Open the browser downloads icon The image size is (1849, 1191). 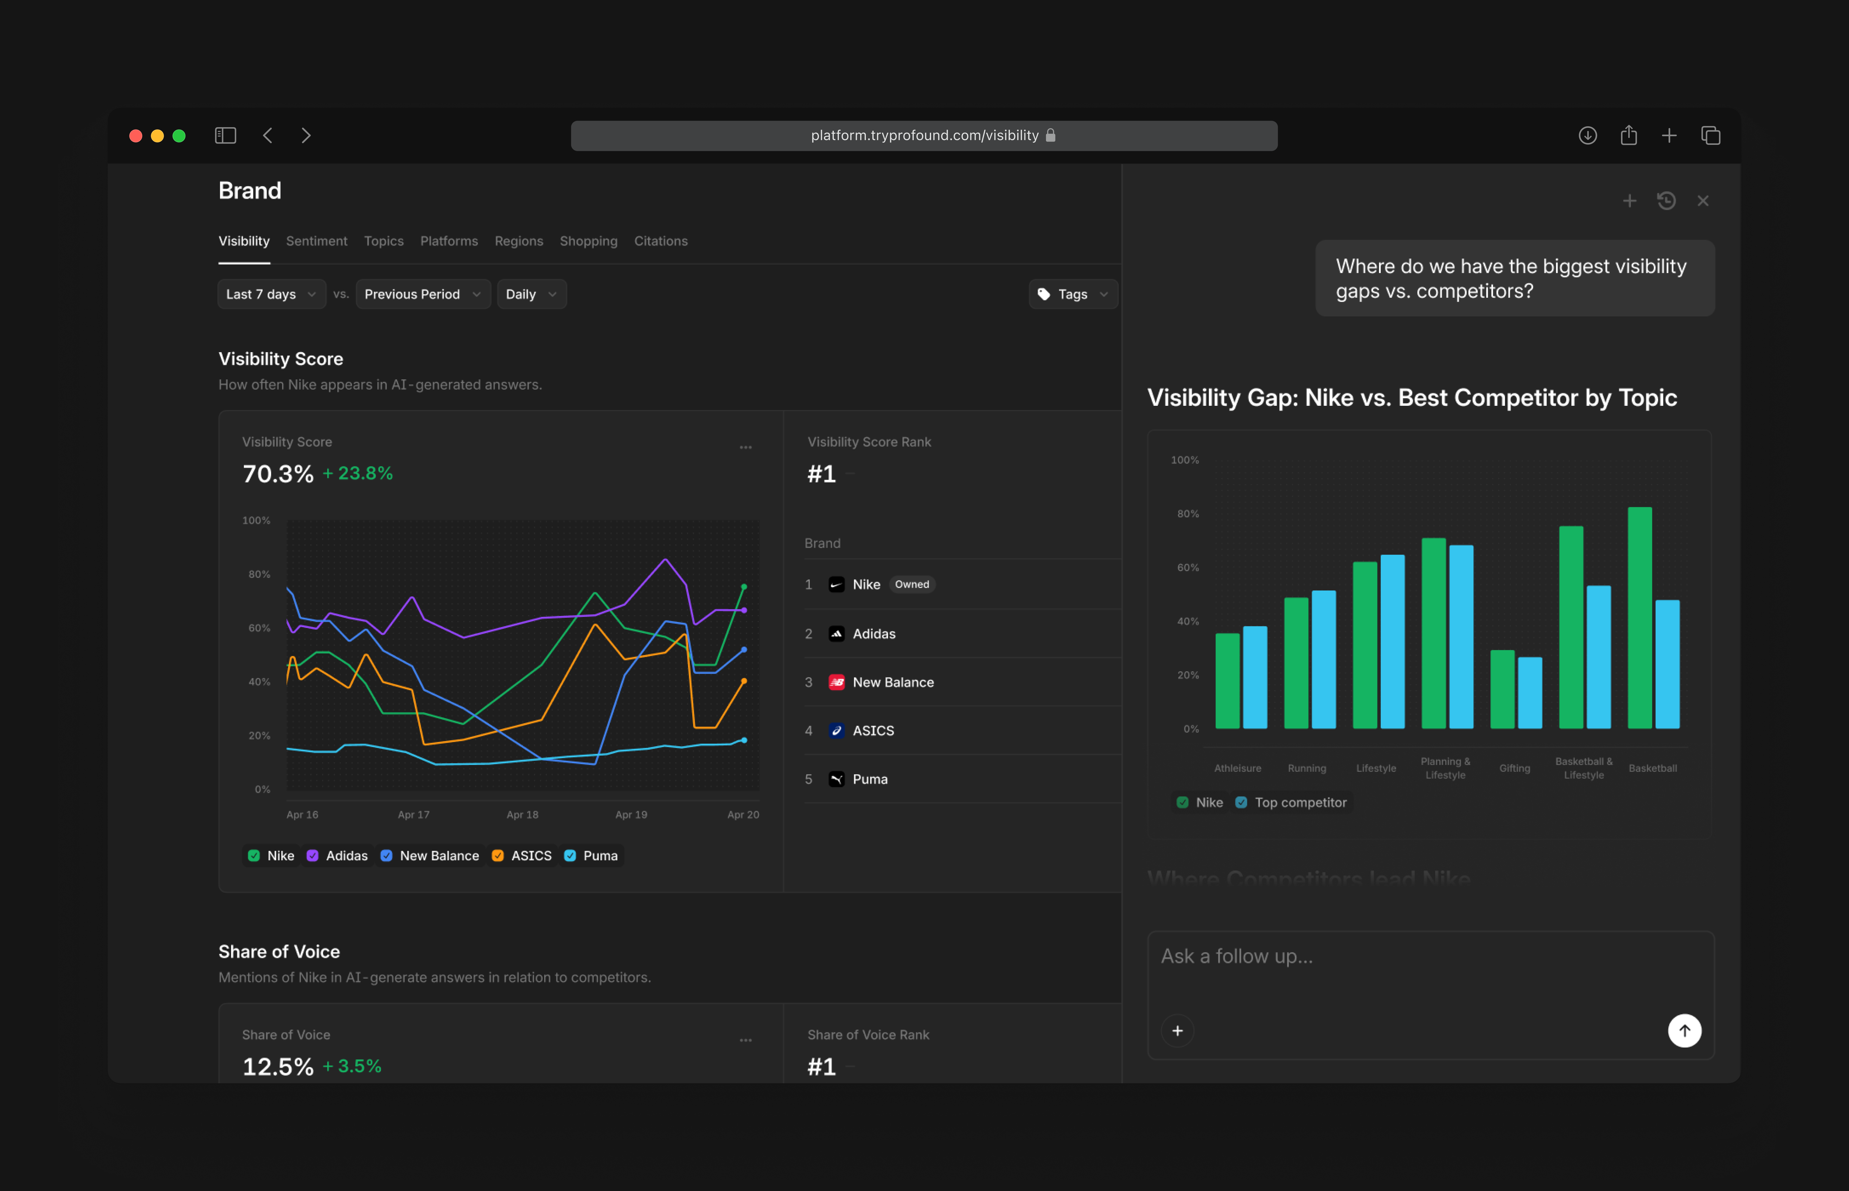click(1588, 135)
